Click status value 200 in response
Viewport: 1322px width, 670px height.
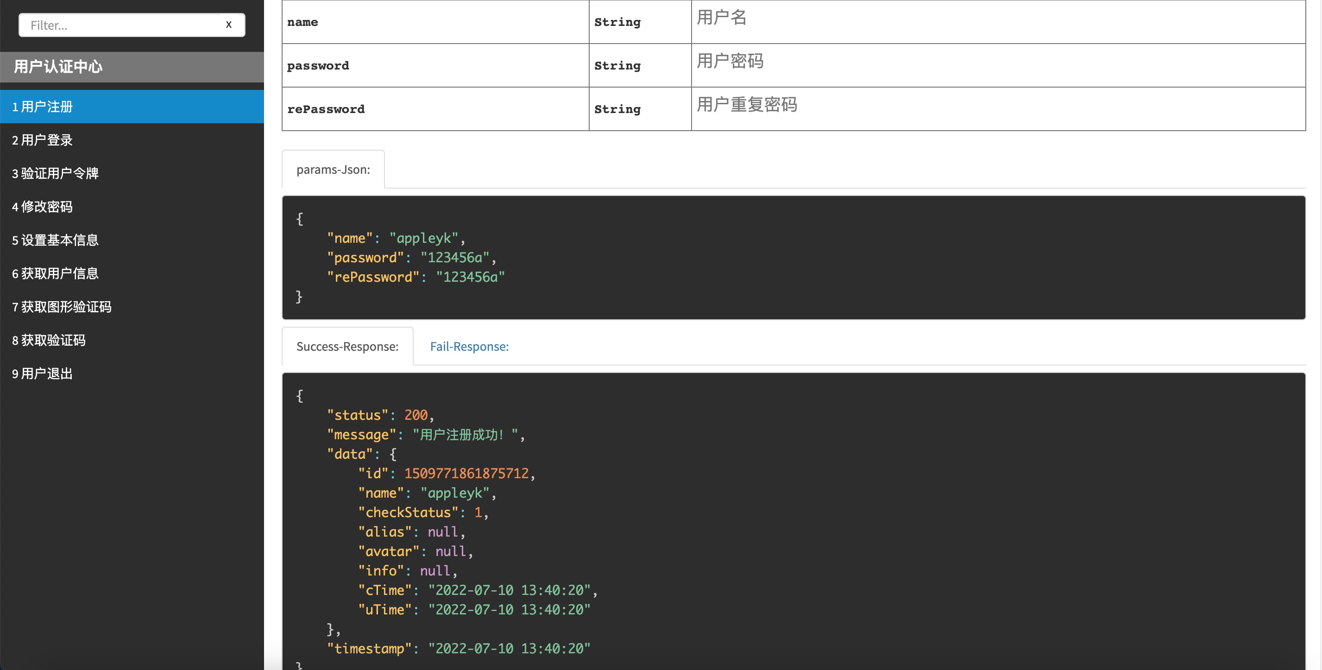(415, 415)
